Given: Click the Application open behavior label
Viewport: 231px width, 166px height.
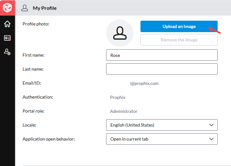Looking at the screenshot, I should click(49, 139).
